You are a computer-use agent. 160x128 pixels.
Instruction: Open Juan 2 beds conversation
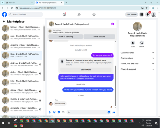click(x=21, y=37)
